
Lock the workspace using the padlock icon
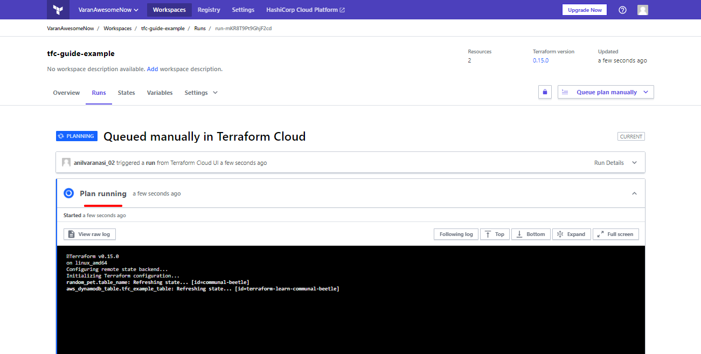tap(545, 92)
